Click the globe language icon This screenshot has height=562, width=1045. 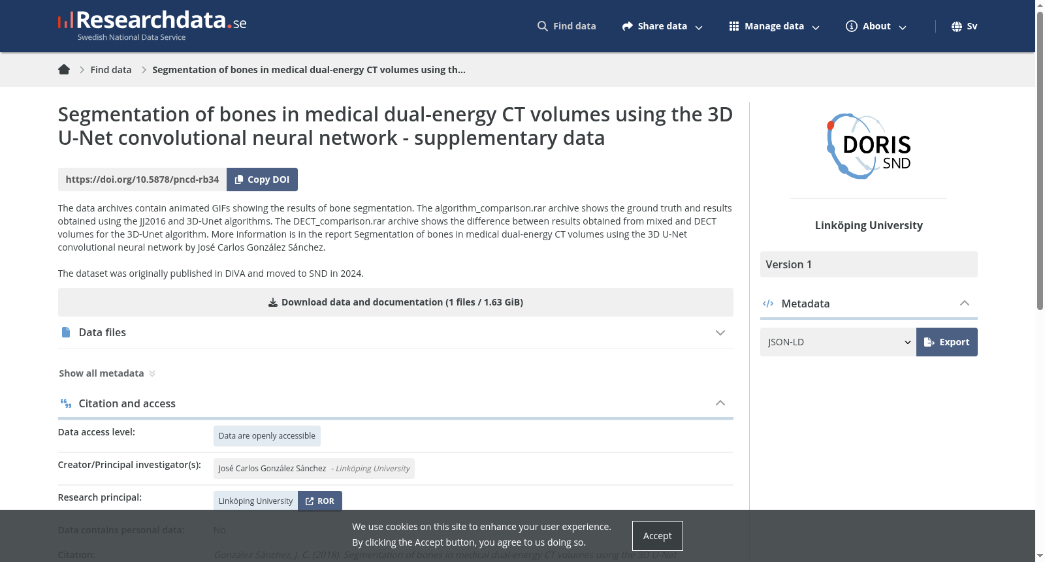click(957, 26)
